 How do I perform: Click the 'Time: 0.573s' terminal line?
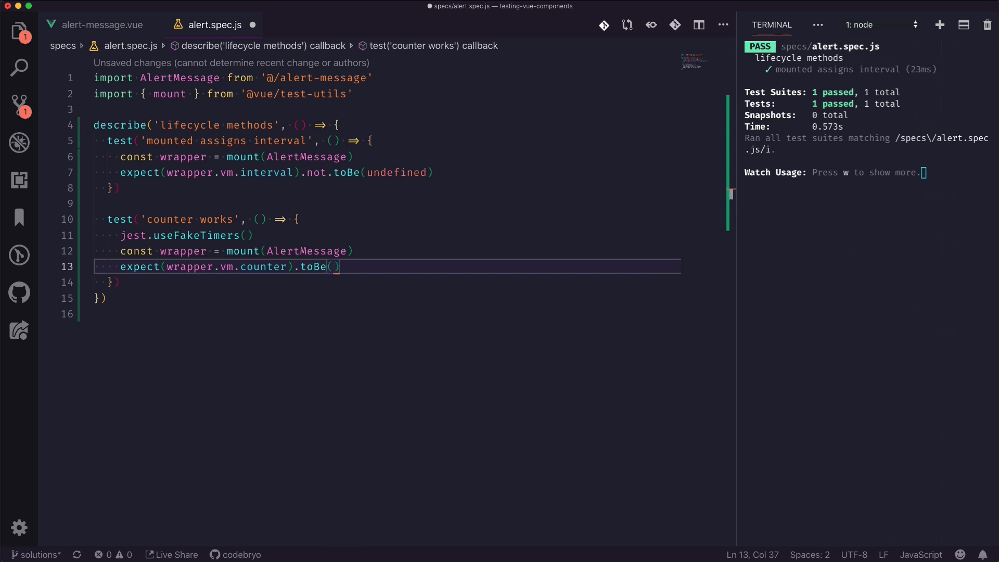(x=793, y=126)
